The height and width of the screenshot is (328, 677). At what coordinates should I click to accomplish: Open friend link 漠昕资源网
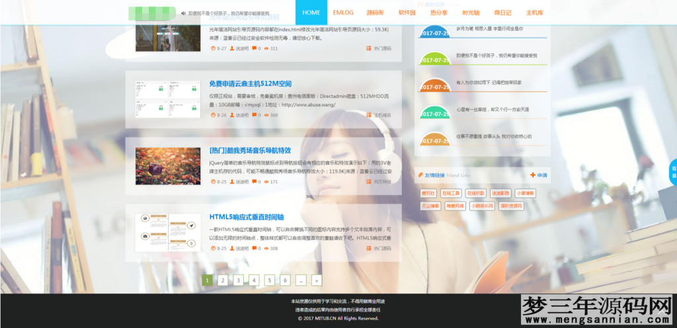(511, 206)
